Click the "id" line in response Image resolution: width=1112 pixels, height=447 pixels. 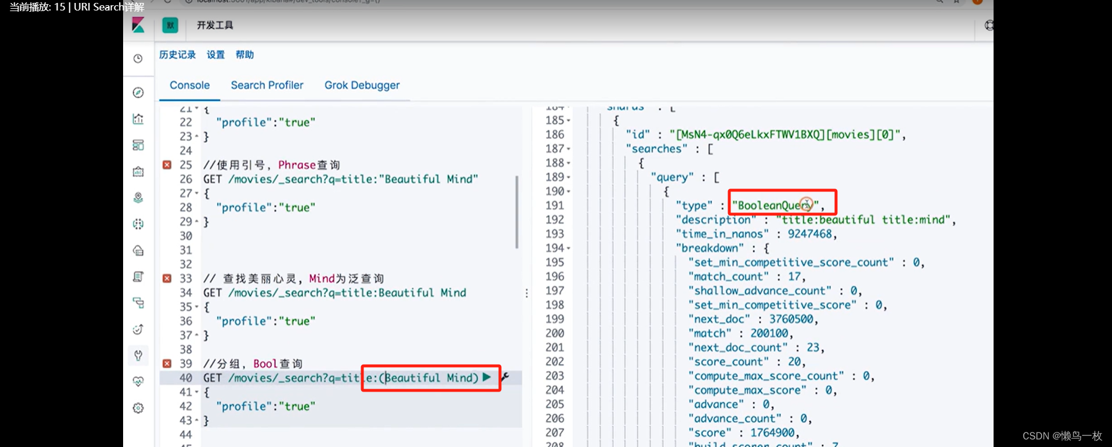765,135
